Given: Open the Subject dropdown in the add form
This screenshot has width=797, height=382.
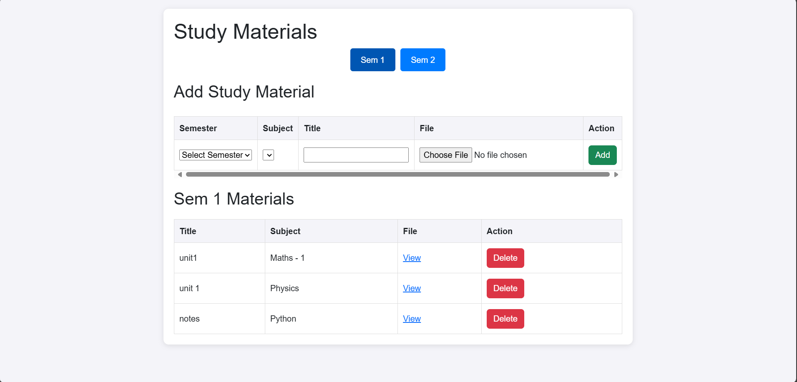Looking at the screenshot, I should pos(268,155).
